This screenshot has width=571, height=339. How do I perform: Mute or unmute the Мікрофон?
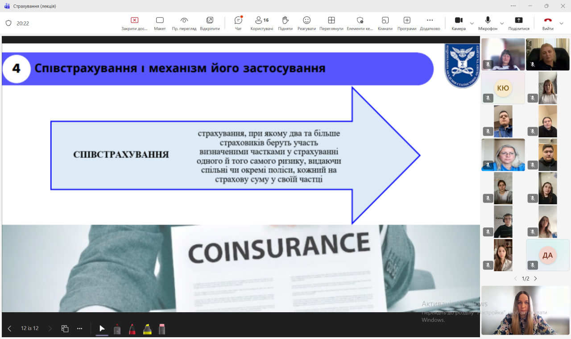488,23
